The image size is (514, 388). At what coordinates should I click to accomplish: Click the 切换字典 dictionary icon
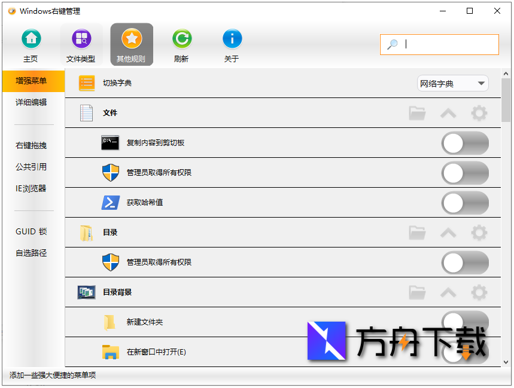(x=87, y=83)
